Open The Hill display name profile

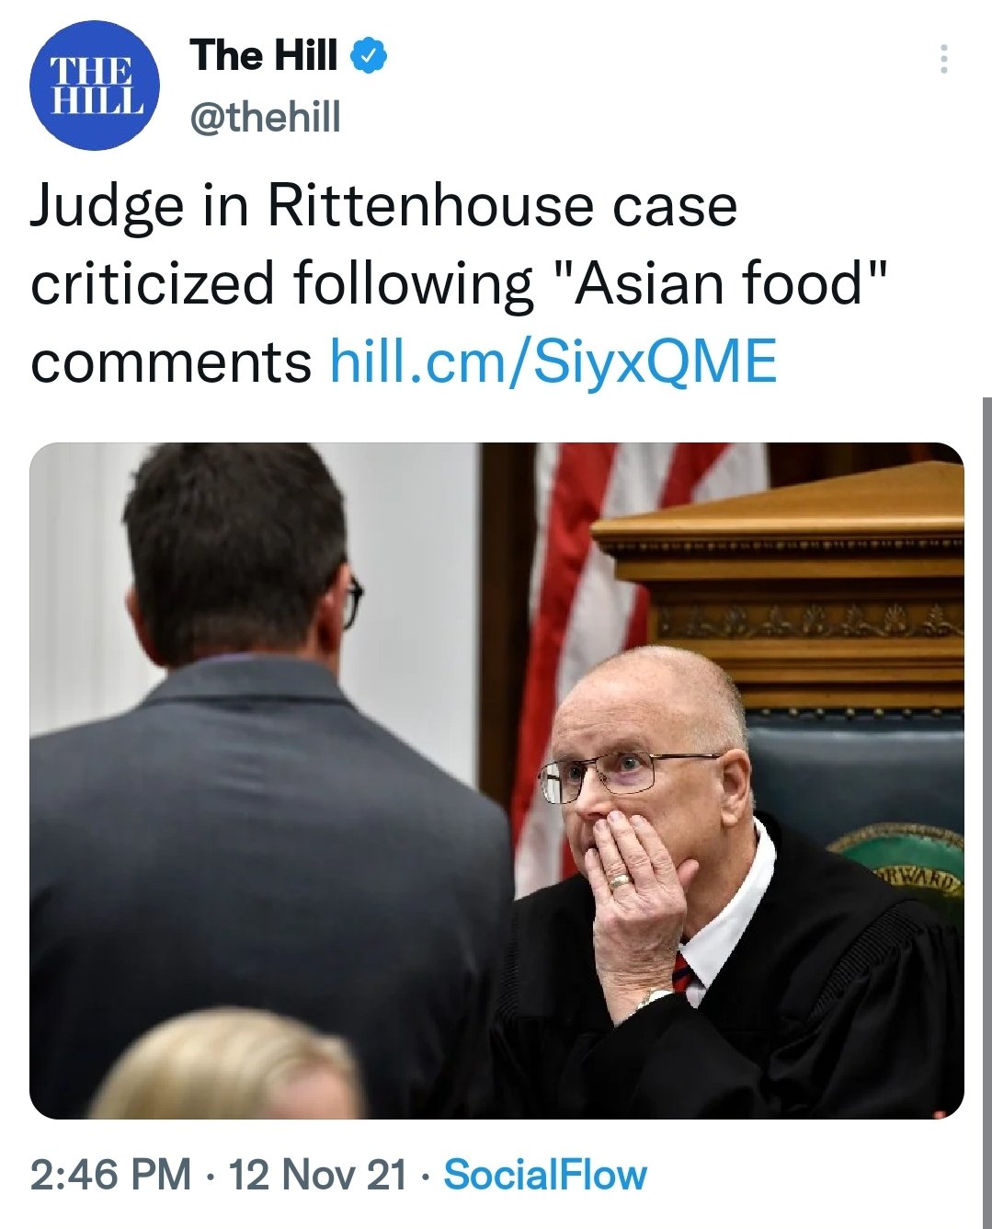[x=264, y=55]
